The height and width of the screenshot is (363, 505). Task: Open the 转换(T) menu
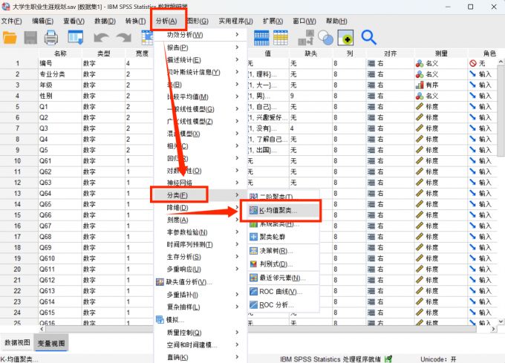136,22
